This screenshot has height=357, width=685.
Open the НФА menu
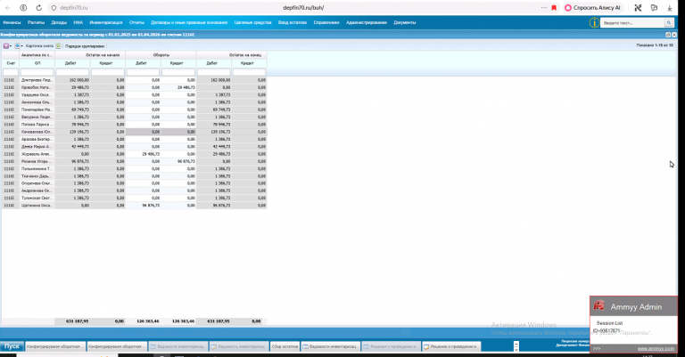(78, 22)
